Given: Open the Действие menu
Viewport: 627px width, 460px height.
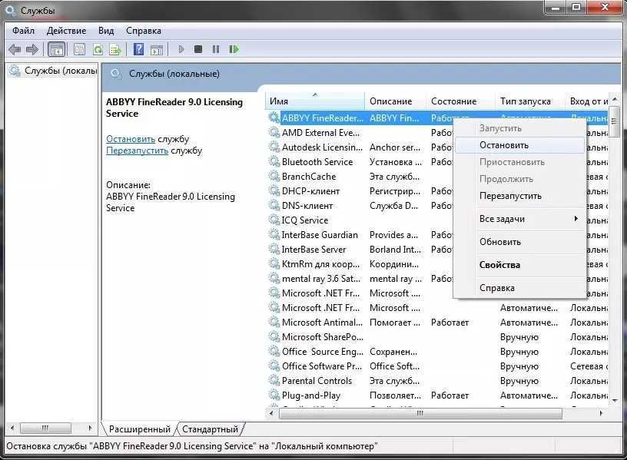Looking at the screenshot, I should pyautogui.click(x=66, y=31).
